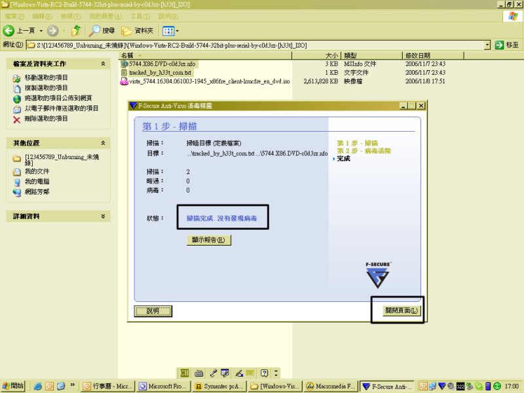Open the back history dropdown arrow

(41, 31)
